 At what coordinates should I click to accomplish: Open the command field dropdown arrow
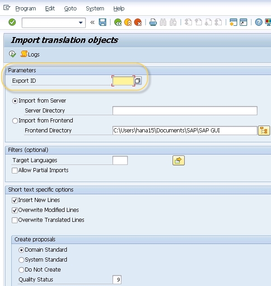tap(80, 23)
